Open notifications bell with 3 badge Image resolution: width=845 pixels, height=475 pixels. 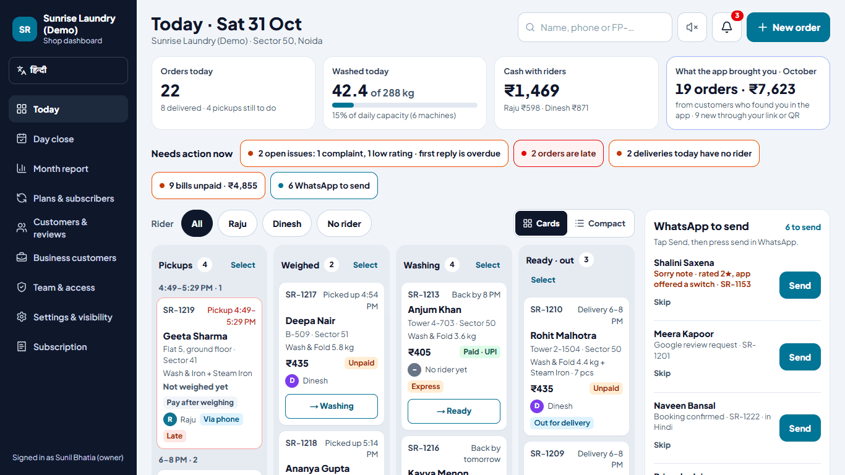pyautogui.click(x=727, y=27)
